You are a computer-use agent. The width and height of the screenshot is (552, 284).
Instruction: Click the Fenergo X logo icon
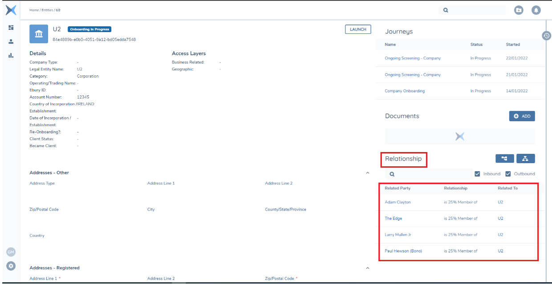tap(11, 10)
